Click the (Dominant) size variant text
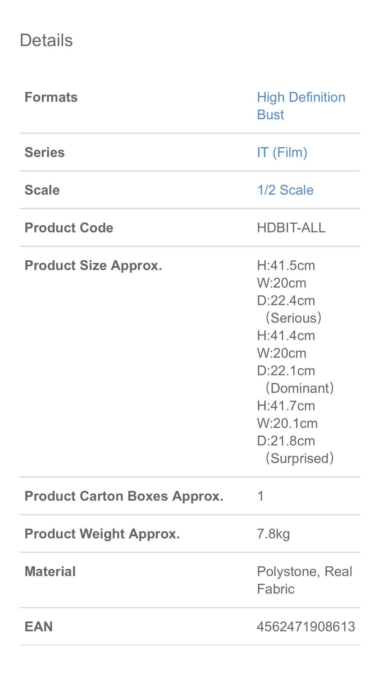Viewport: 380px width, 681px height. (299, 388)
